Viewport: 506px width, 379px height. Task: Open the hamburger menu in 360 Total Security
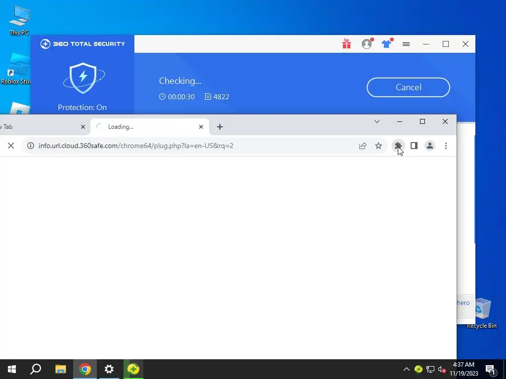406,44
